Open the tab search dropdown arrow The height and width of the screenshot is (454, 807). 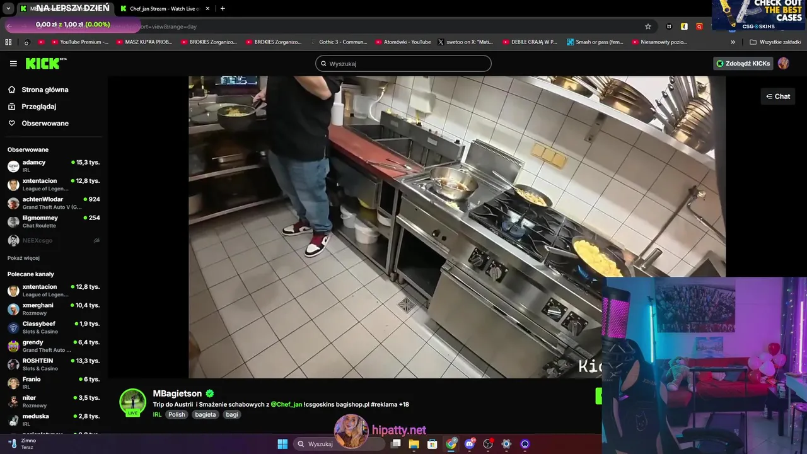click(8, 9)
